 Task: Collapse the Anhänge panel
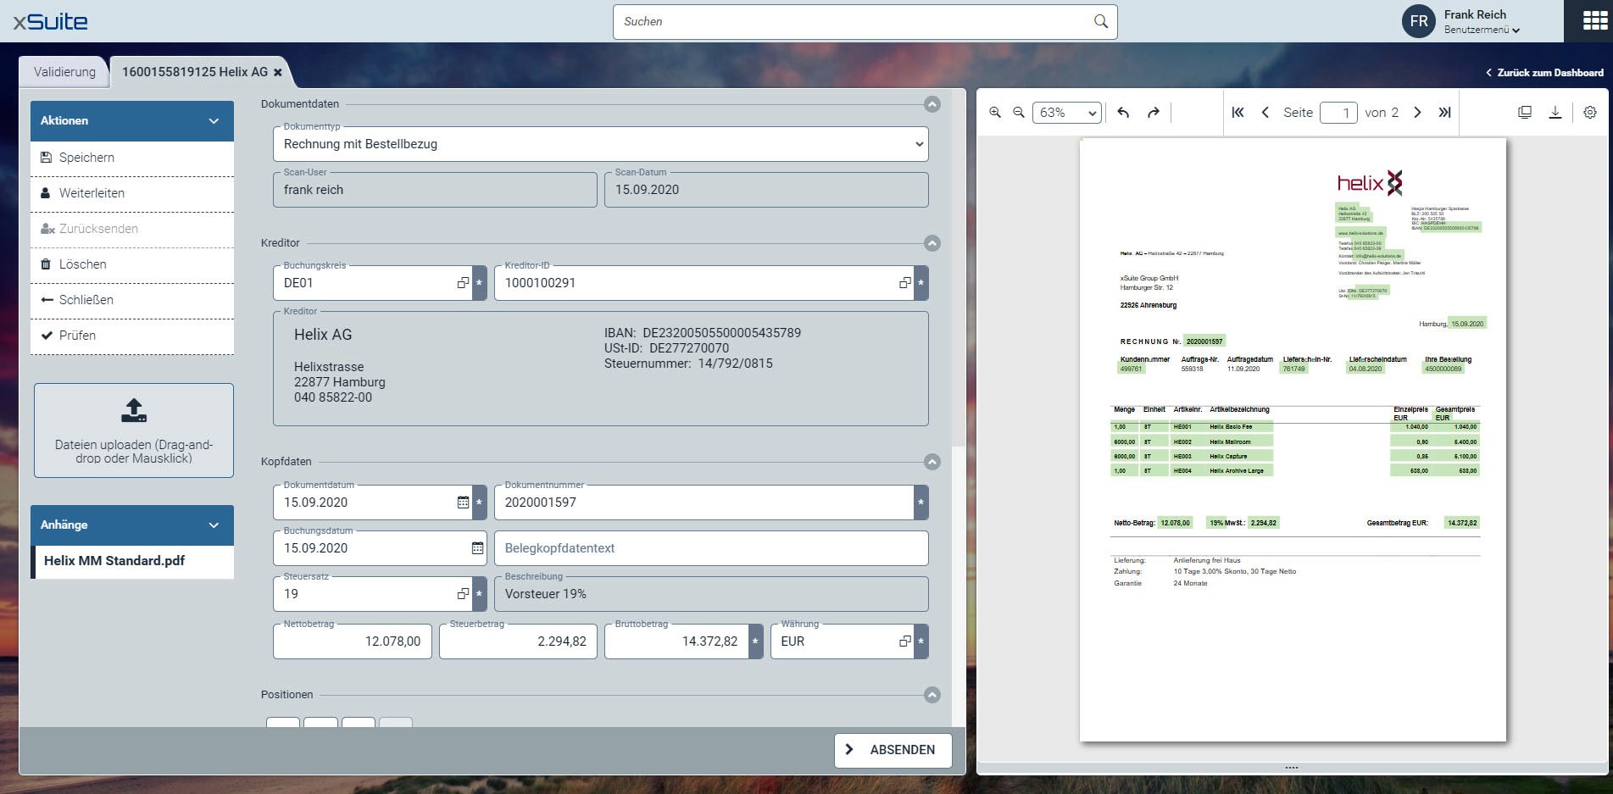point(214,525)
